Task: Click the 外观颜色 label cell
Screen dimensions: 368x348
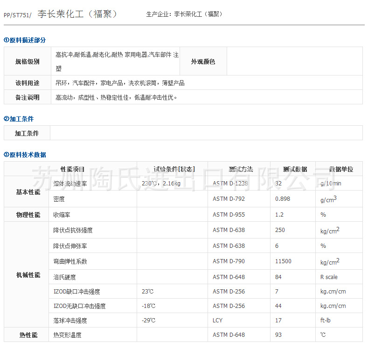Action: [203, 61]
